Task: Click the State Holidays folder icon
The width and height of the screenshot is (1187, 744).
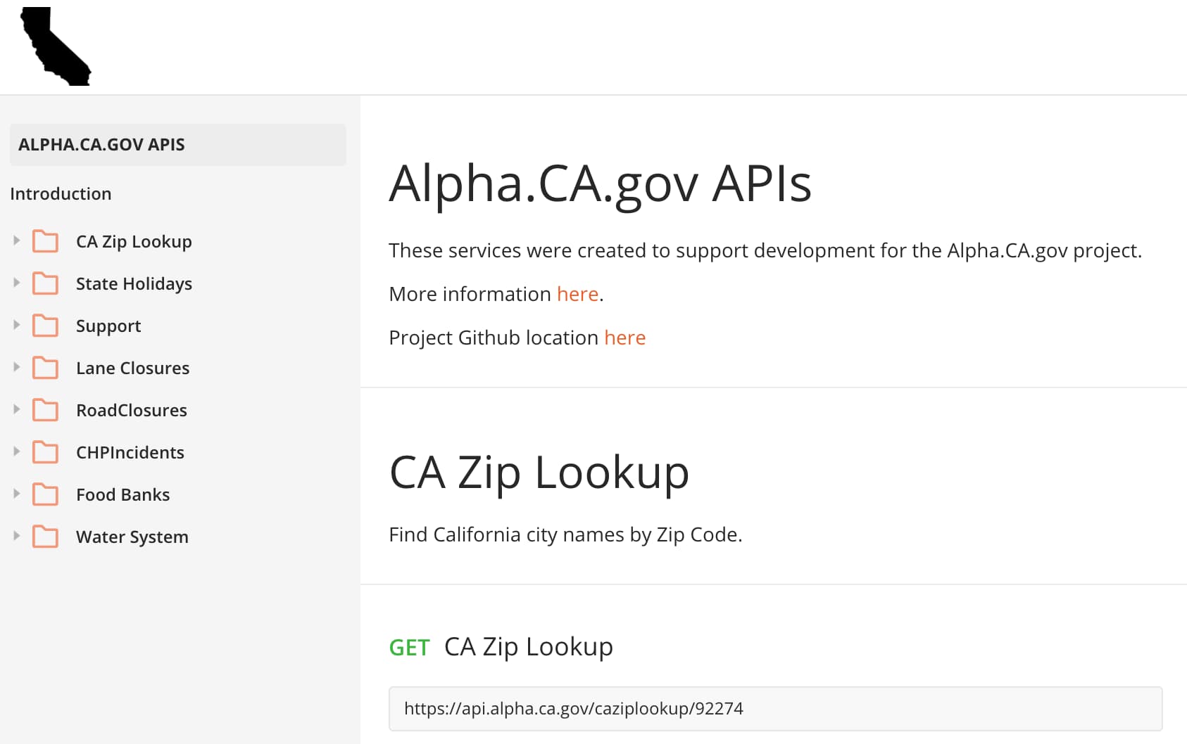Action: pyautogui.click(x=46, y=283)
